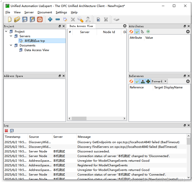Select the Discovery GetEndpoints failed log entry
This screenshot has height=183, width=192.
95,142
